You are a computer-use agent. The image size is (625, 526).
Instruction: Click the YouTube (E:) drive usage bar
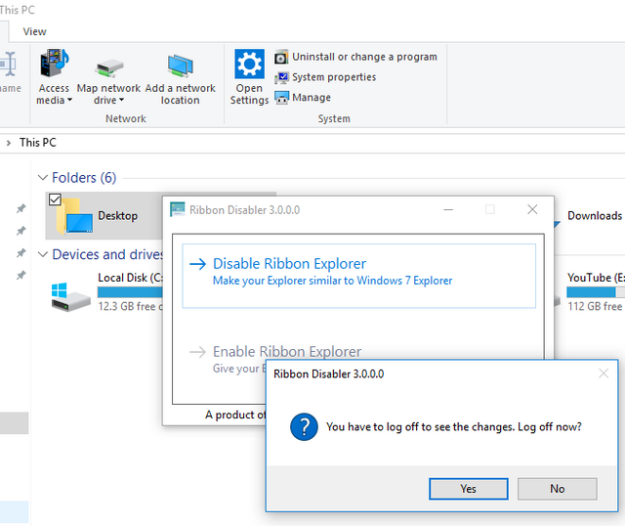(596, 292)
